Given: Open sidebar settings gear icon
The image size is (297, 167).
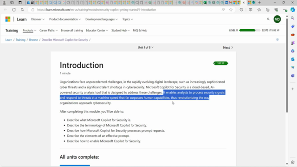Looking at the screenshot, I should [x=293, y=162].
